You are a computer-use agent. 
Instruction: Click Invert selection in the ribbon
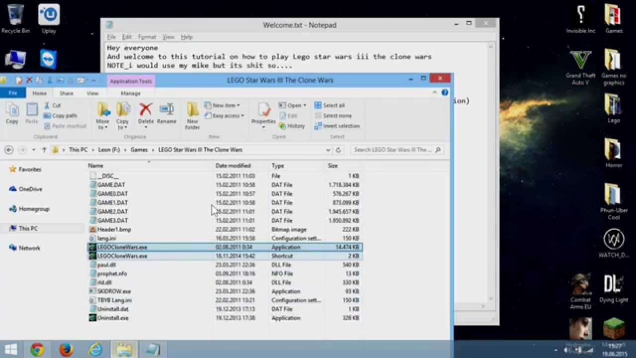pos(337,126)
